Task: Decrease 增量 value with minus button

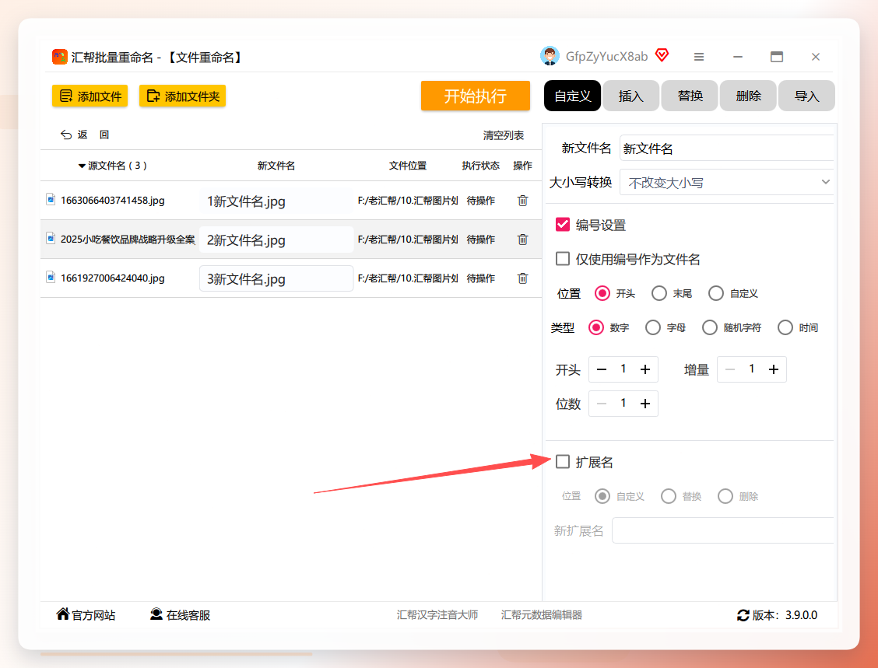Action: 730,369
